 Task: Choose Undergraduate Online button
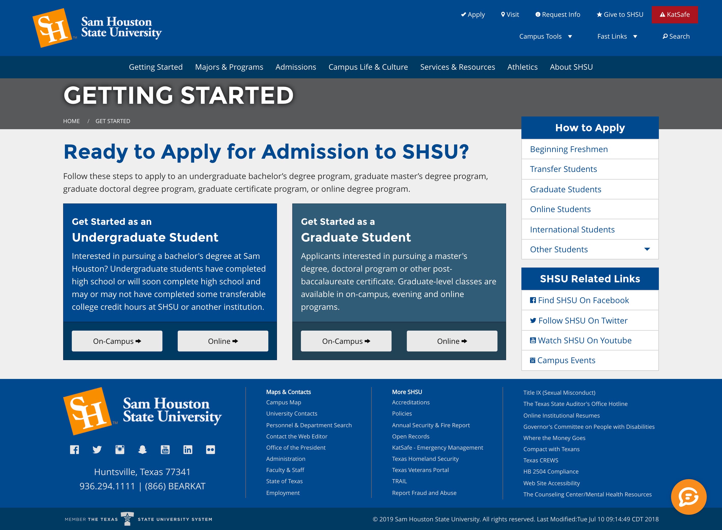(x=223, y=341)
